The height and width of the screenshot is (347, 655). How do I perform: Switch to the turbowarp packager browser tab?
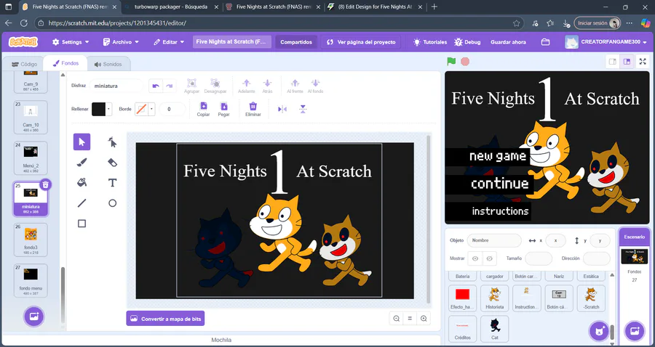pyautogui.click(x=172, y=7)
